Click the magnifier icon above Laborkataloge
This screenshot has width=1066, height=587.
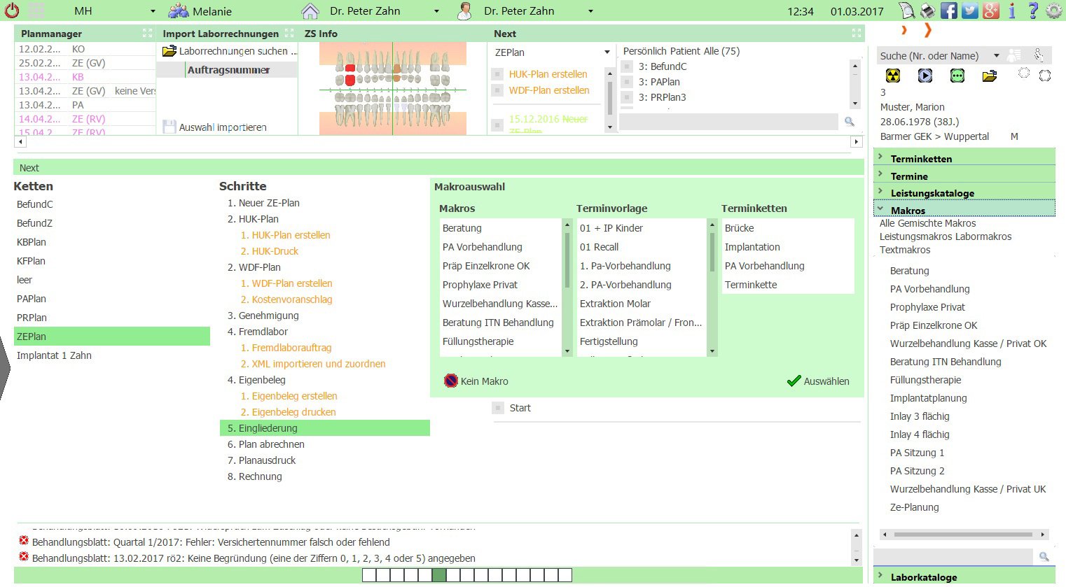pyautogui.click(x=1044, y=556)
